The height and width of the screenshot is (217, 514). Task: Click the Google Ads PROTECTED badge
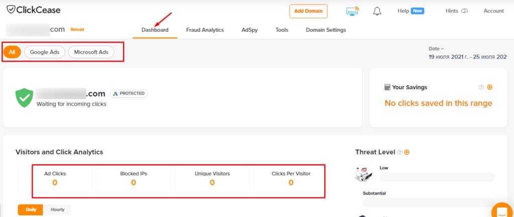click(x=128, y=94)
